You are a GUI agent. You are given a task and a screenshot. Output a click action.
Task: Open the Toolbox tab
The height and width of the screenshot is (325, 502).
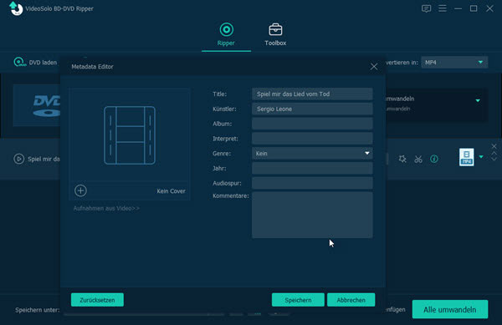[x=275, y=34]
